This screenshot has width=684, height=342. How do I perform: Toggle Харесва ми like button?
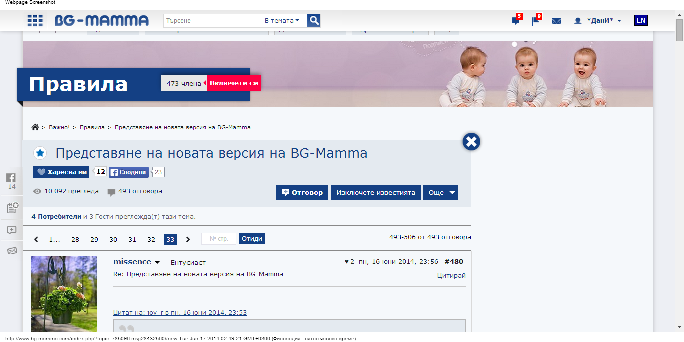coord(61,172)
